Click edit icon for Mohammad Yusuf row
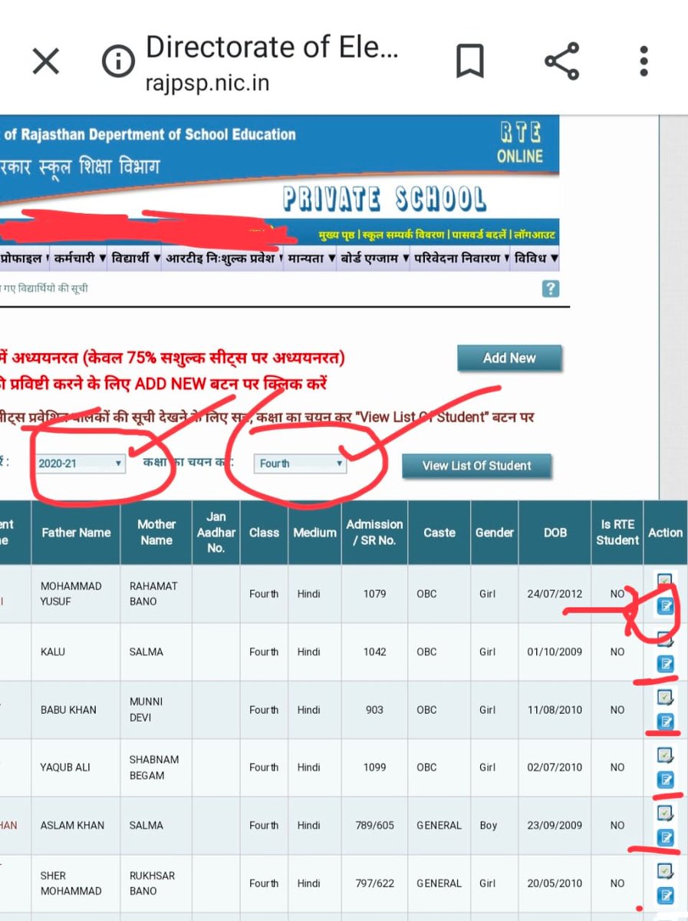The width and height of the screenshot is (688, 921). pyautogui.click(x=666, y=606)
